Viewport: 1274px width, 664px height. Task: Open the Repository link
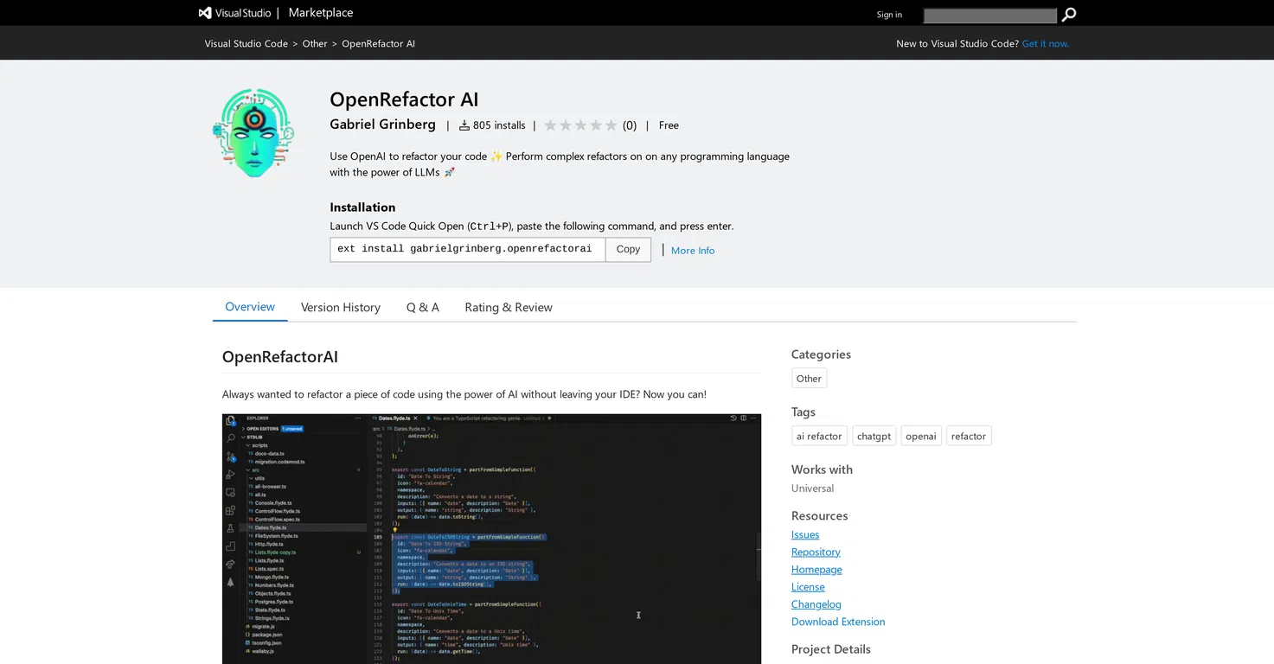point(816,552)
